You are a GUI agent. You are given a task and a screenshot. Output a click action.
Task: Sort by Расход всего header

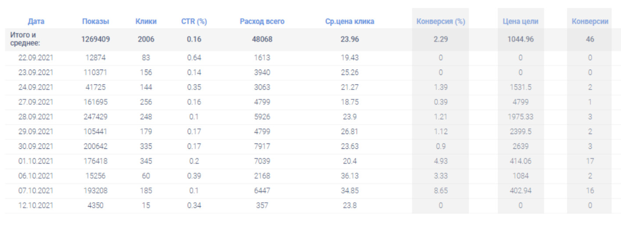[262, 21]
